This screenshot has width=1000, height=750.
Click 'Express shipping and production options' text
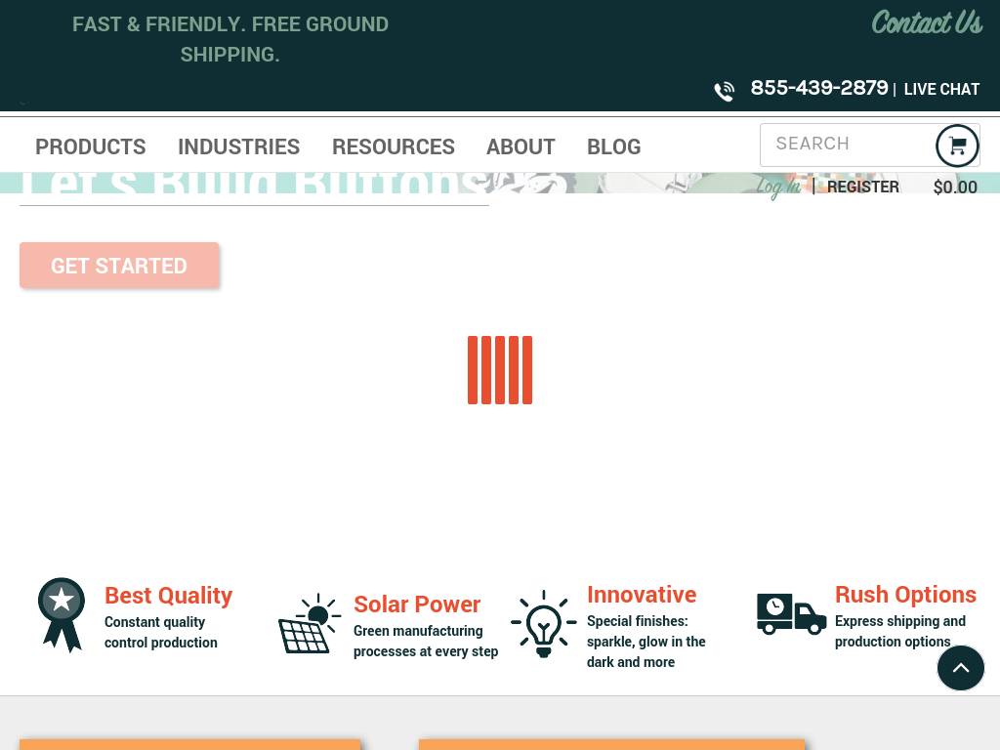(x=899, y=632)
